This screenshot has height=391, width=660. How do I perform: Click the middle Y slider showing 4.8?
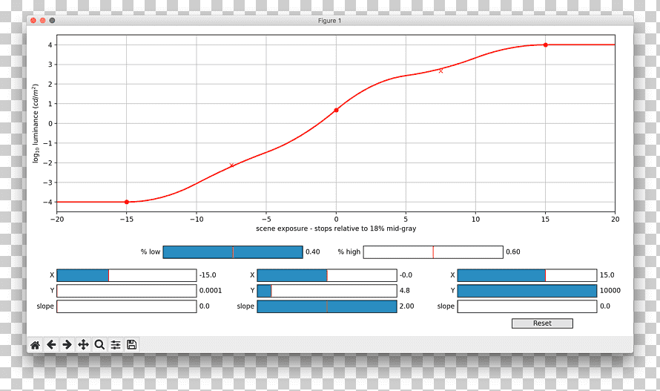[327, 291]
